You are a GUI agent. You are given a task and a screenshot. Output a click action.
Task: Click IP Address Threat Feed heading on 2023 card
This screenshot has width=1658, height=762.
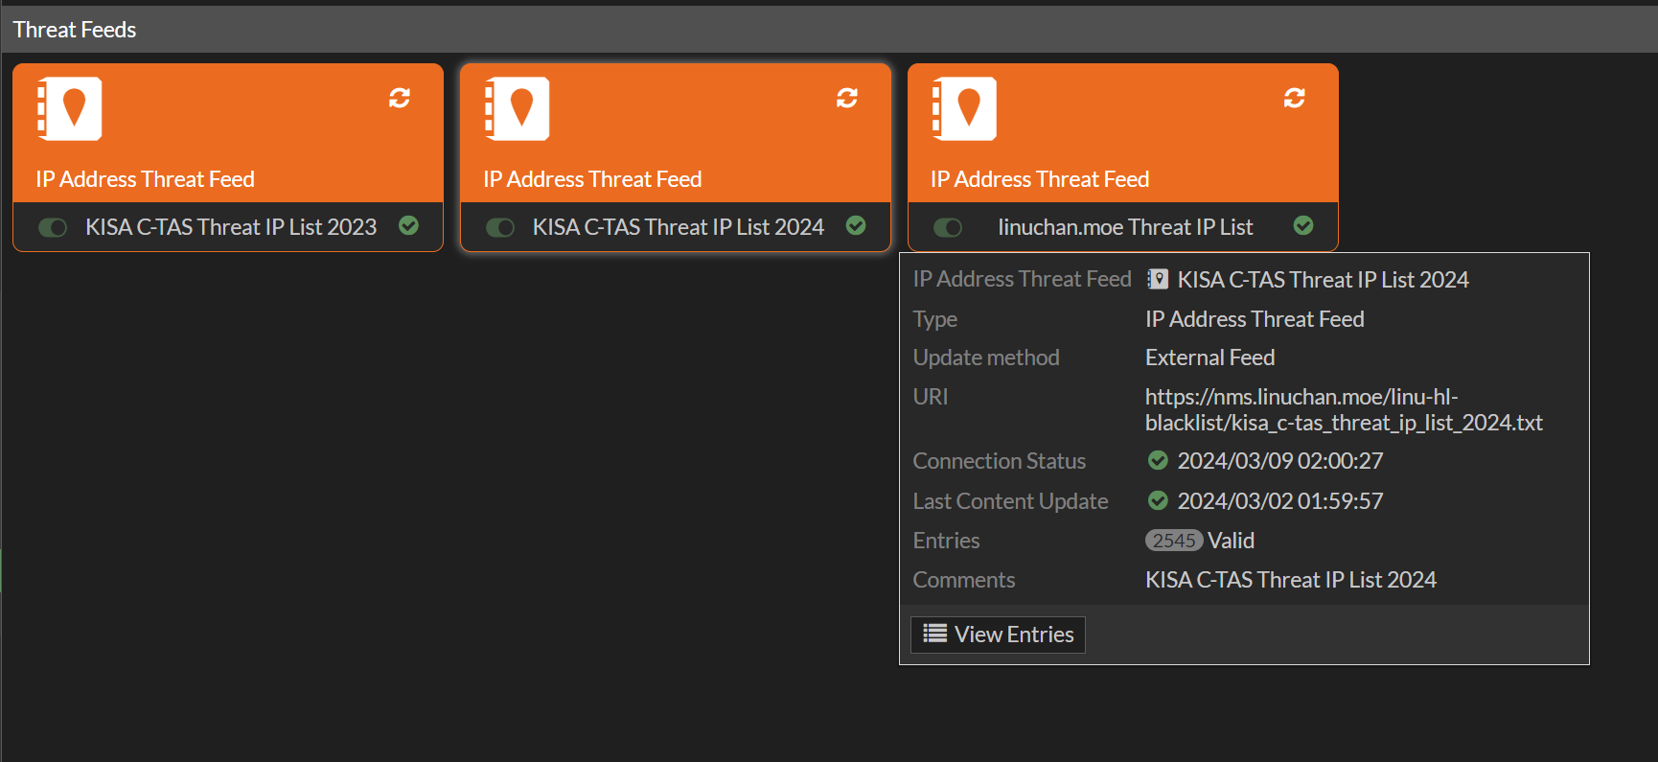(146, 179)
